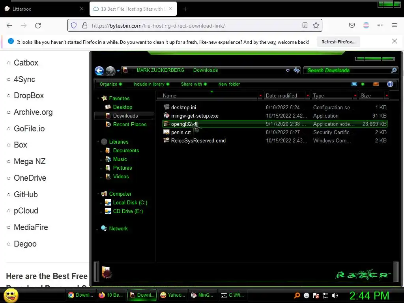The width and height of the screenshot is (404, 303).
Task: Click the 28,869 KB size value
Action: [374, 124]
